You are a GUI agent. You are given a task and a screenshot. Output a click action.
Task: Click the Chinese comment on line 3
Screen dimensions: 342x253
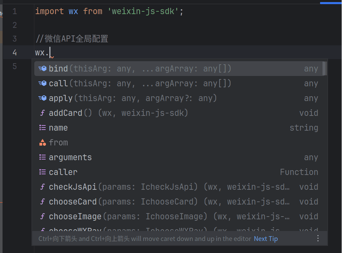[x=72, y=39]
